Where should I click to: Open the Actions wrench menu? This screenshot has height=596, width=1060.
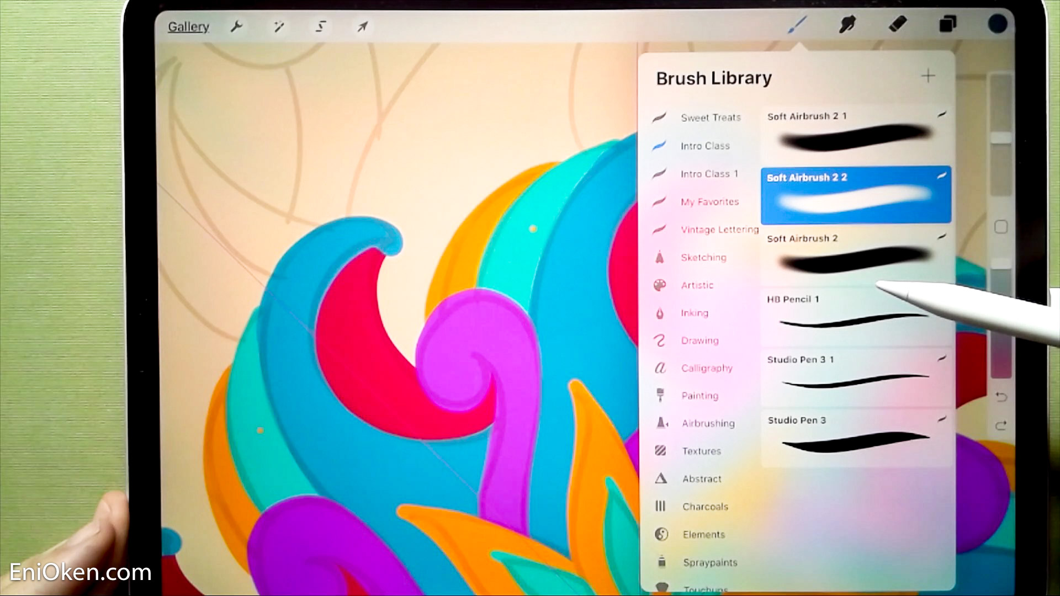pyautogui.click(x=237, y=26)
